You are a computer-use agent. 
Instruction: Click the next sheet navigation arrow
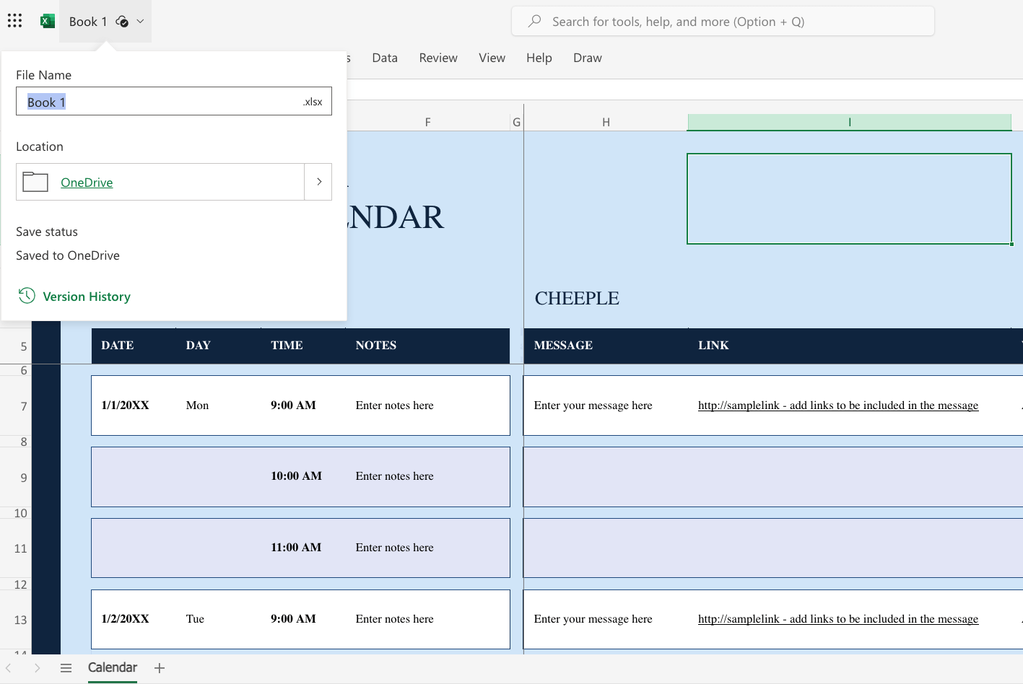(x=37, y=667)
